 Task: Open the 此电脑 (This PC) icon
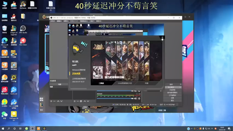(x=5, y=5)
